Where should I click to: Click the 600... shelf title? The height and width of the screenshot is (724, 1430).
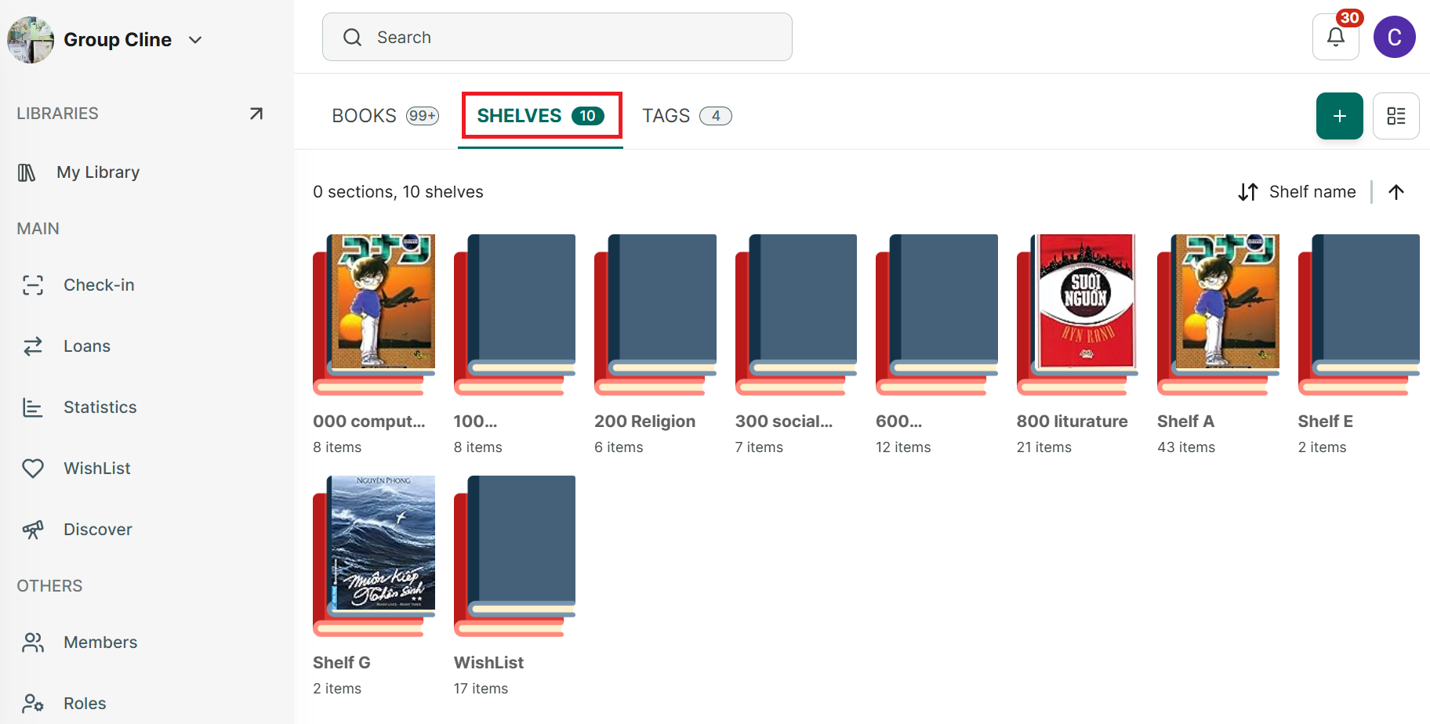pos(899,422)
